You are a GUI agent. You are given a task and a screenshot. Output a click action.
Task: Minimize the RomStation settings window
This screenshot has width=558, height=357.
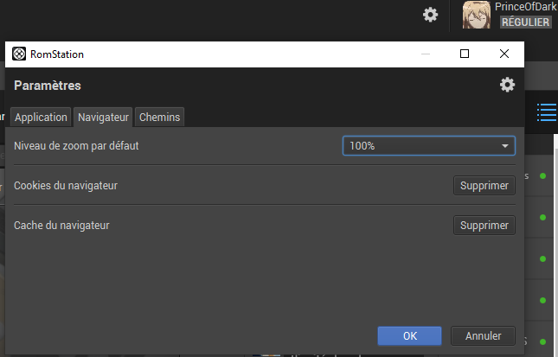point(425,54)
